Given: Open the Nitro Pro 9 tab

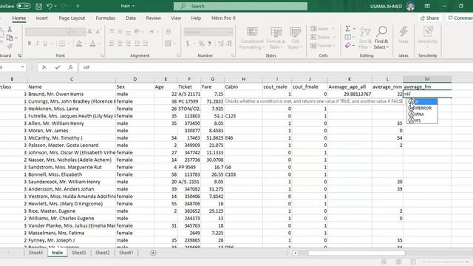Looking at the screenshot, I should (x=223, y=18).
